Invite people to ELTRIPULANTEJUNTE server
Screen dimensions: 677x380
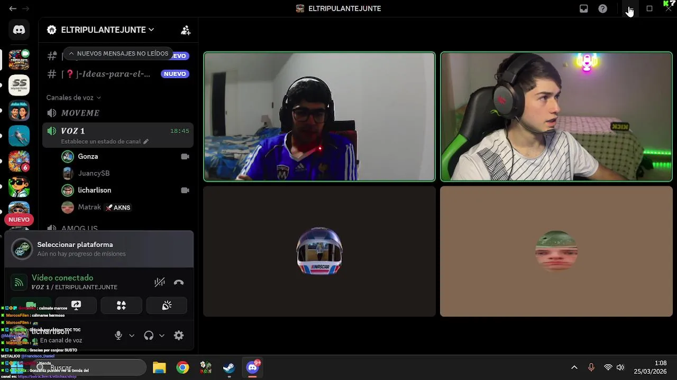[x=186, y=30]
